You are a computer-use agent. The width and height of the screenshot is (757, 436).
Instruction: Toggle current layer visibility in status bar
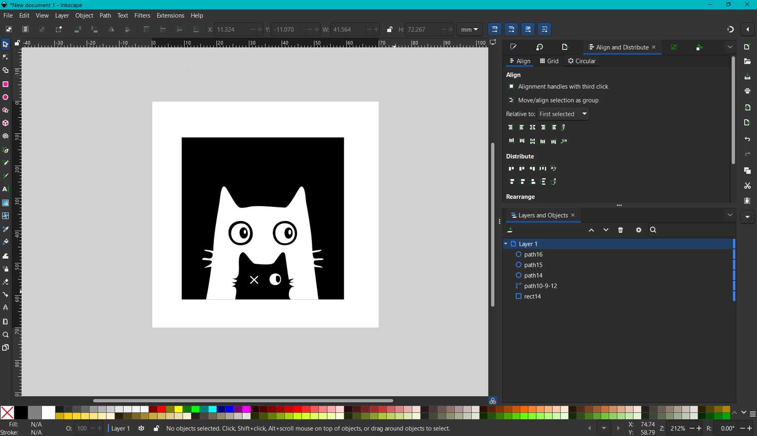point(141,428)
